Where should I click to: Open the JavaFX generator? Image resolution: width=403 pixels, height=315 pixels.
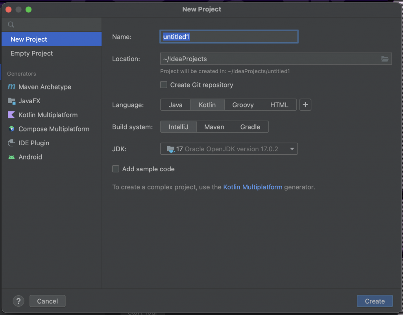click(52, 101)
